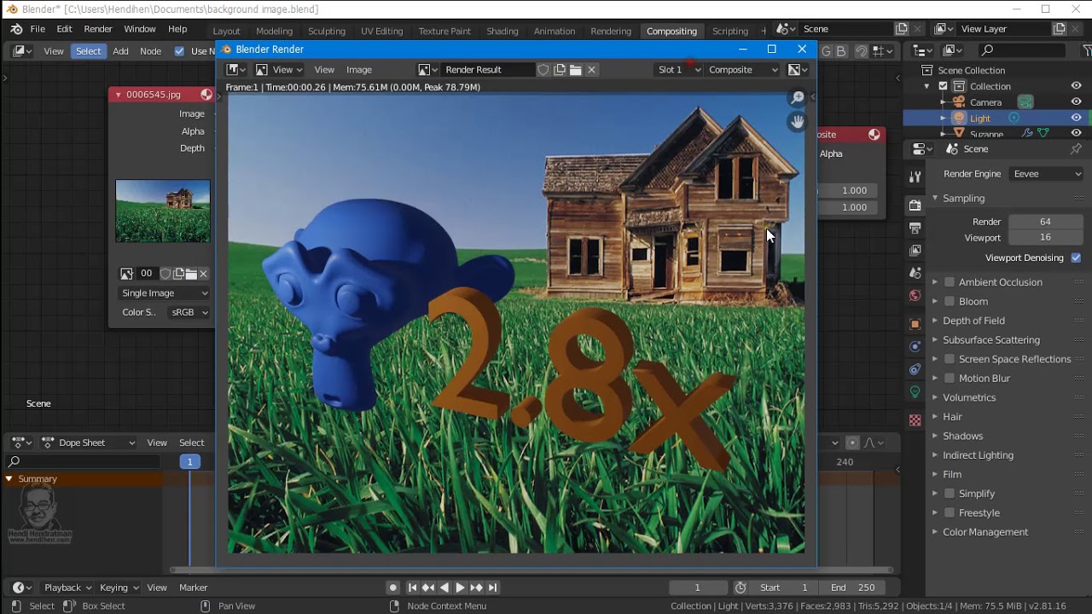
Task: Open the Tool properties tab
Action: (x=915, y=177)
